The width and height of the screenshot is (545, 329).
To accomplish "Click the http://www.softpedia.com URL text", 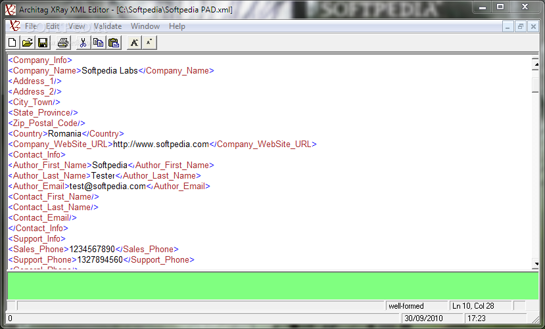I will pyautogui.click(x=161, y=144).
